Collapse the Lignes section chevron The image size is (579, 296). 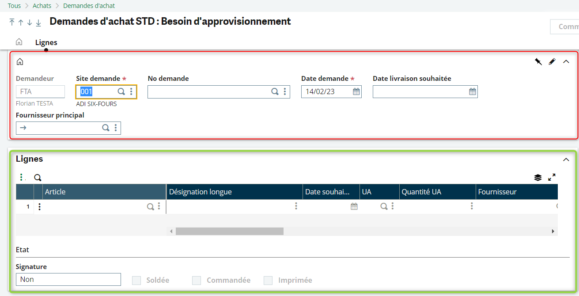click(x=566, y=159)
